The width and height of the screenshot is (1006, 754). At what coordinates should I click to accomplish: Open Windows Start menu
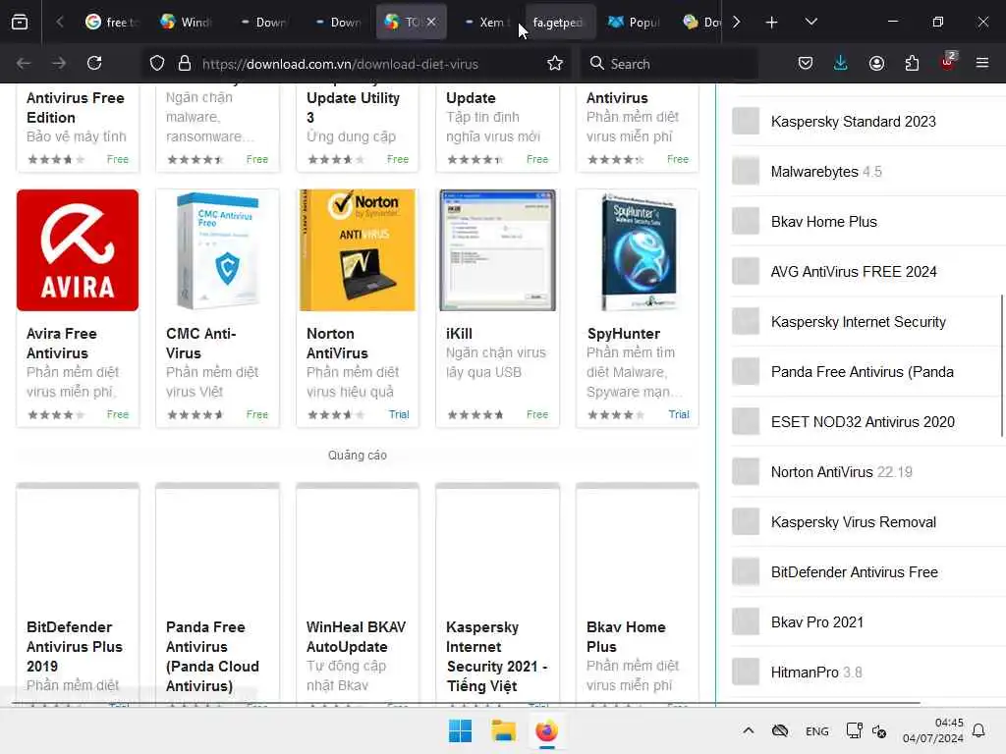460,730
